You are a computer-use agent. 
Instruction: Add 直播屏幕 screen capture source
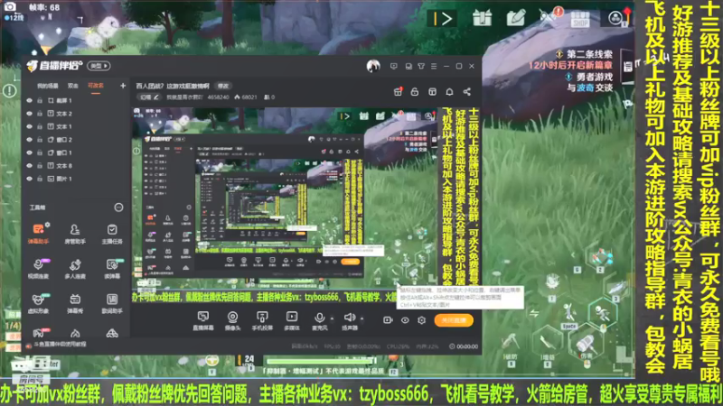[202, 321]
